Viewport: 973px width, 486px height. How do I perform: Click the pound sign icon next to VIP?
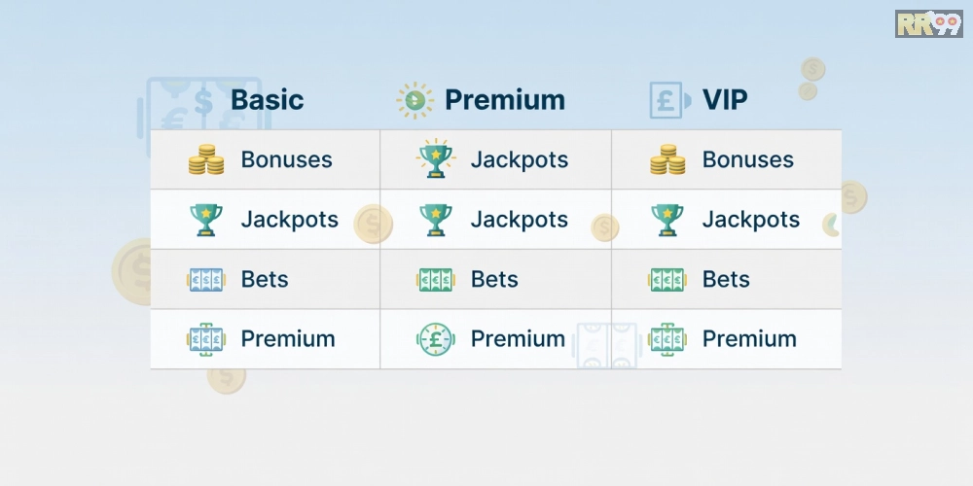667,100
